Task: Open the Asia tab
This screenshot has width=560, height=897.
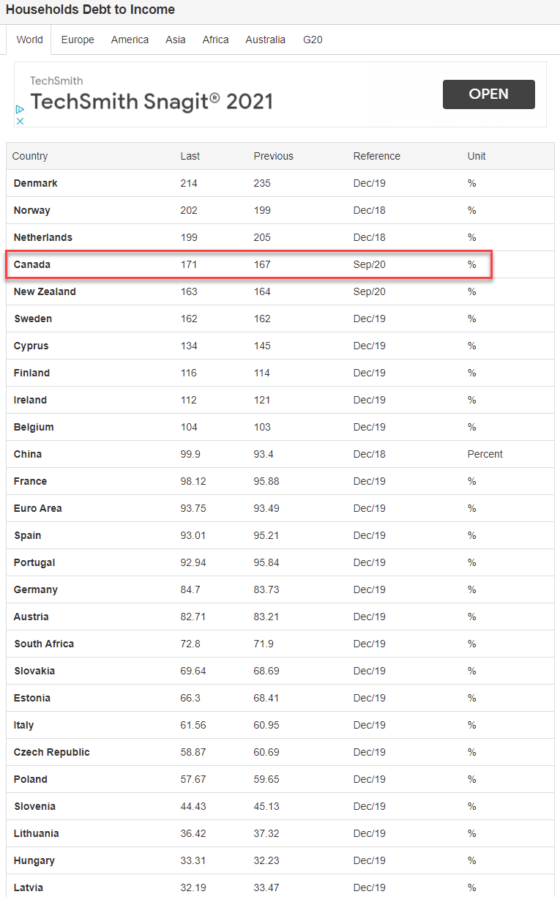Action: click(x=176, y=40)
